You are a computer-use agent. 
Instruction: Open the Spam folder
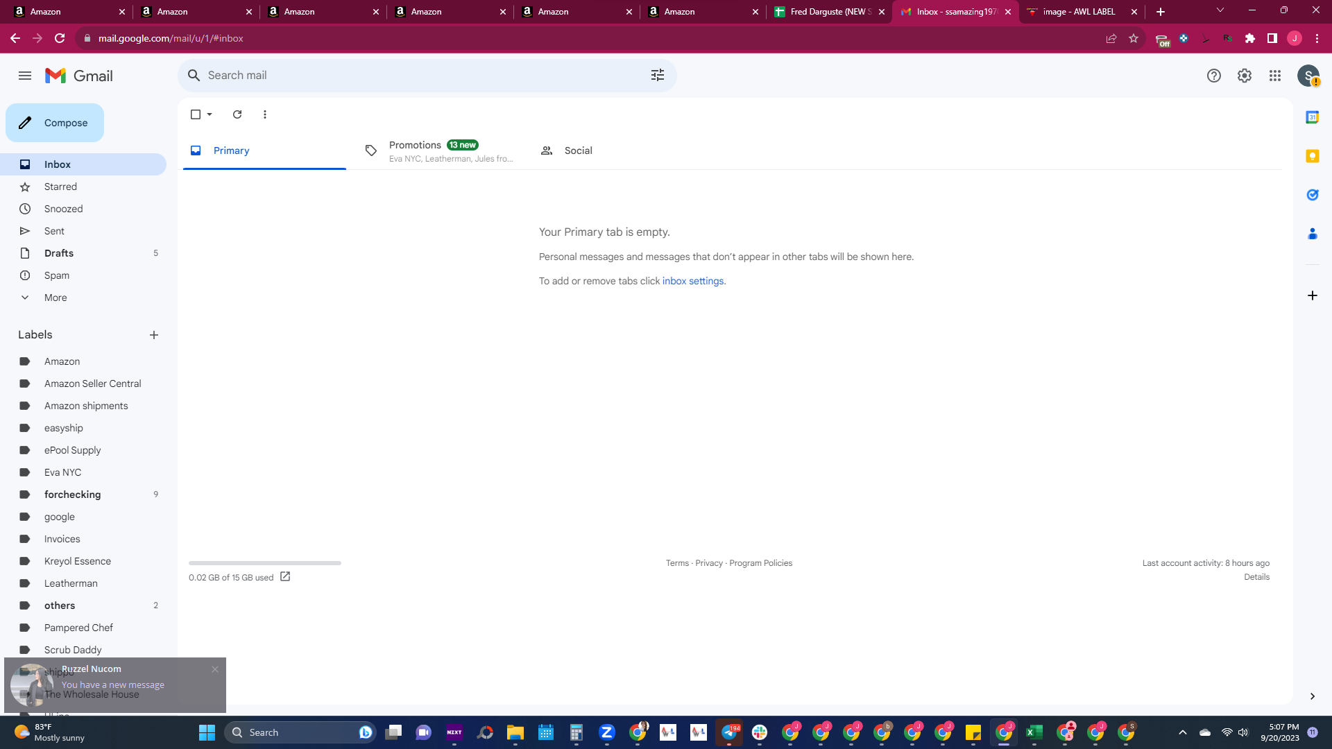tap(83, 275)
